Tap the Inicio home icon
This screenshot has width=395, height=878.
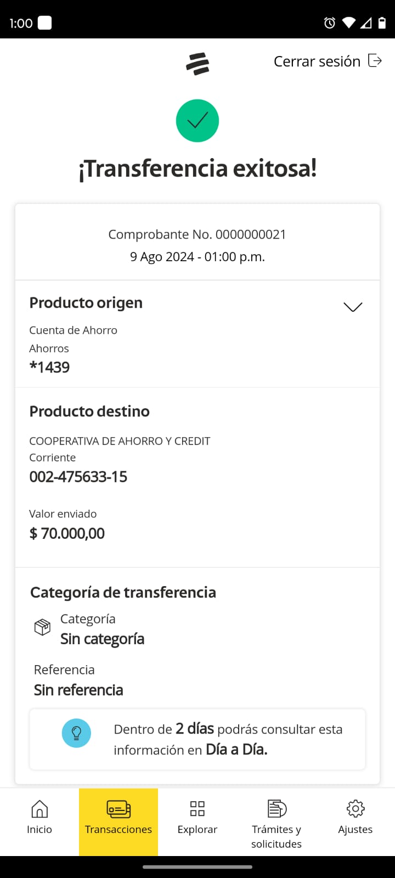(x=39, y=809)
